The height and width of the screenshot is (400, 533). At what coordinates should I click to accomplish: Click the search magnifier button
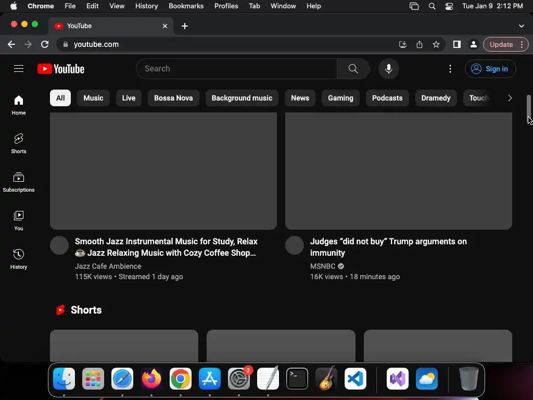[353, 69]
